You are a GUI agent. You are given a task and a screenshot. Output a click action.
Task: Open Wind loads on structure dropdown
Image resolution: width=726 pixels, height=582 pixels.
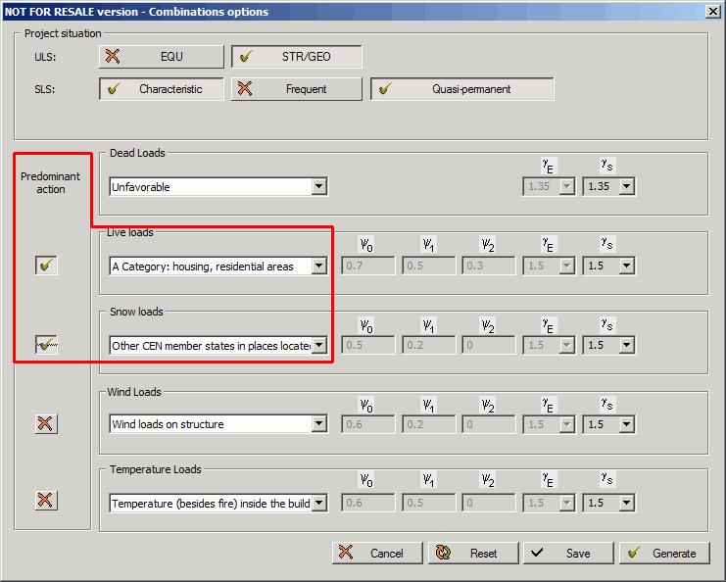(218, 424)
